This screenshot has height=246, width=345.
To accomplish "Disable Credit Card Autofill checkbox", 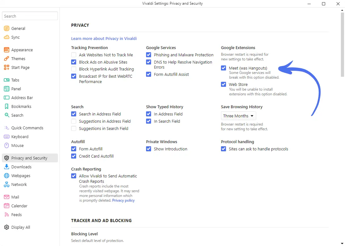I will pos(74,156).
